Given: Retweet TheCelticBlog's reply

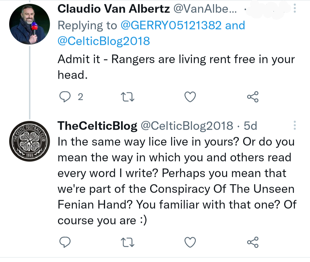Looking at the screenshot, I should point(127,243).
